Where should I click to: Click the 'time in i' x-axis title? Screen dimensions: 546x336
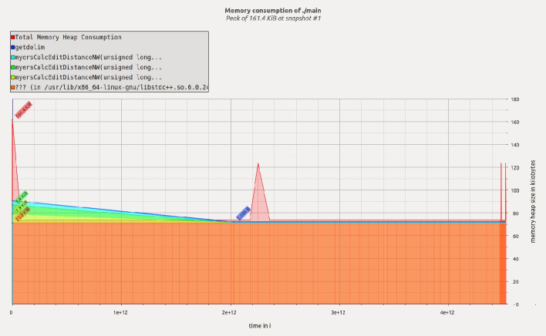pyautogui.click(x=260, y=326)
